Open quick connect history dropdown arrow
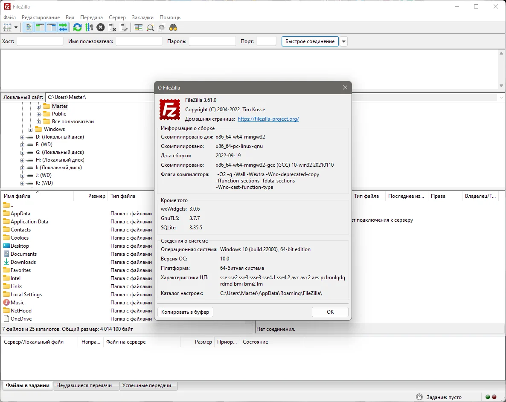 click(344, 41)
